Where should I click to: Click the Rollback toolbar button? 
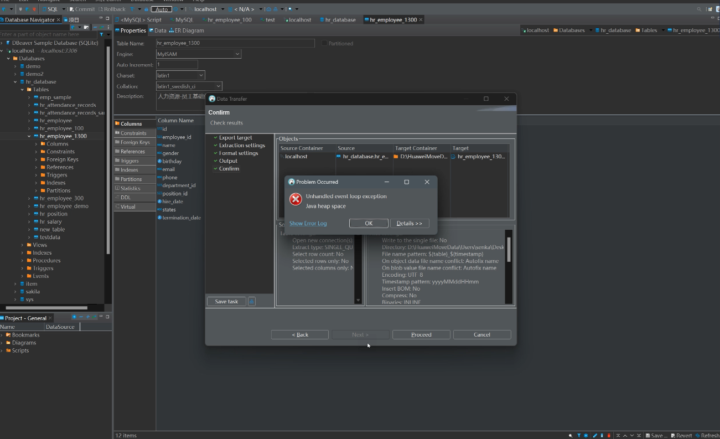click(112, 9)
